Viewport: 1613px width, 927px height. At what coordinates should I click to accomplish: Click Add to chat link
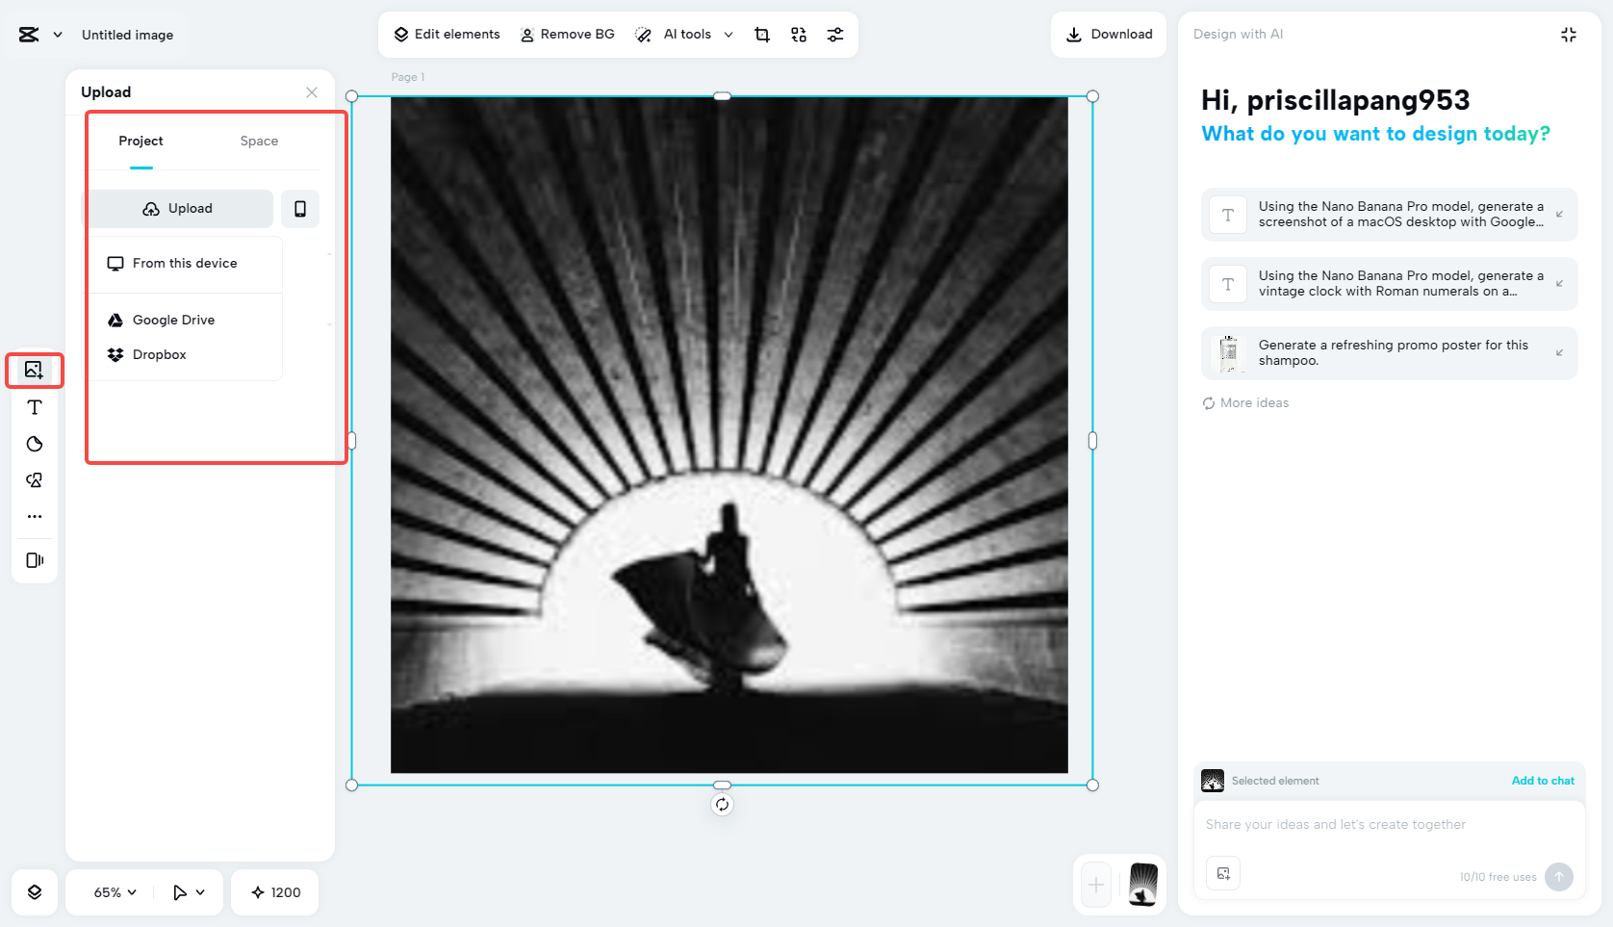[x=1543, y=781]
